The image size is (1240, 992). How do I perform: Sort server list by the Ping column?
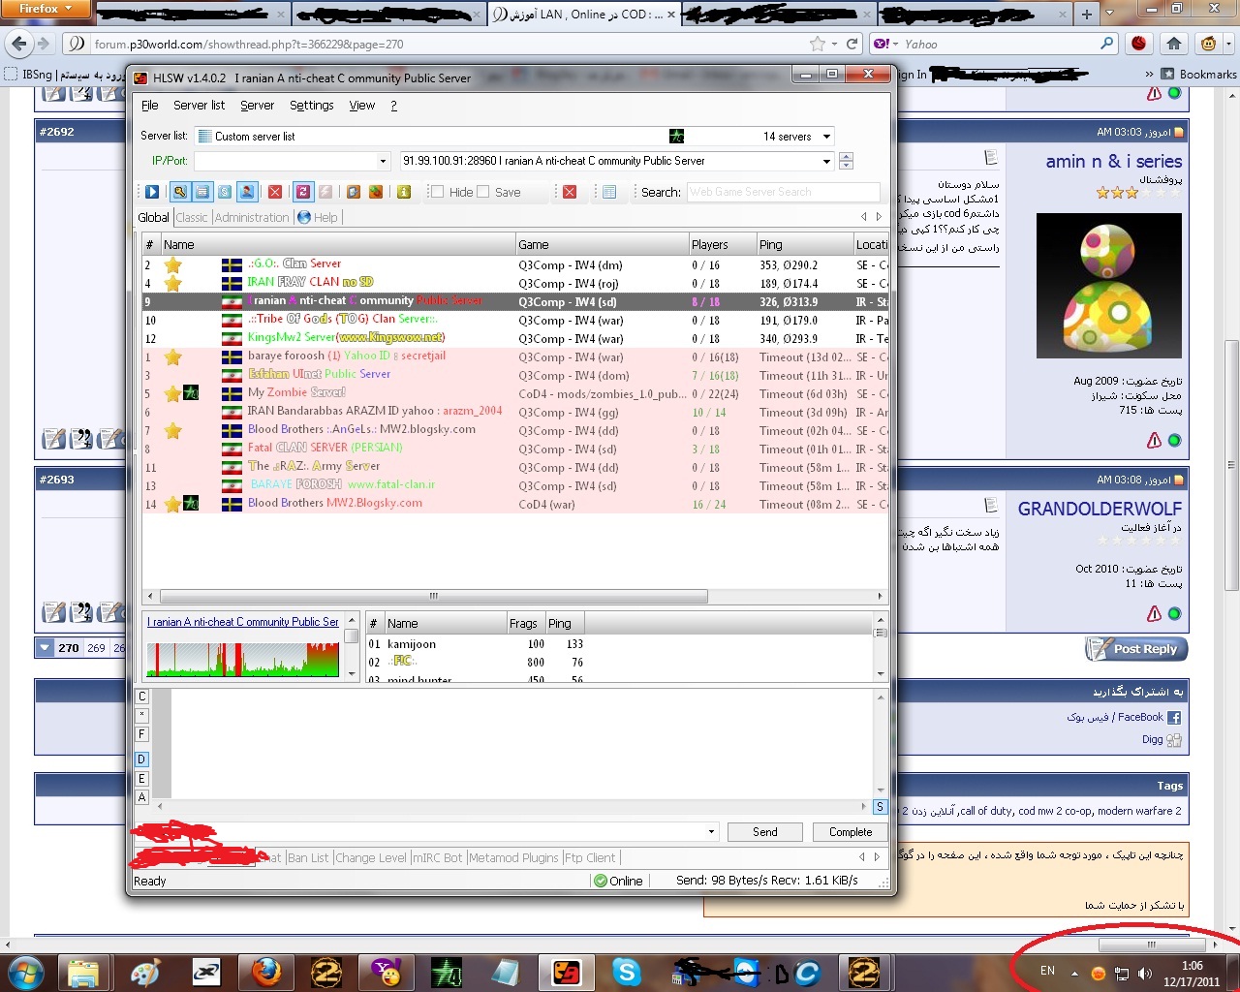pyautogui.click(x=803, y=244)
